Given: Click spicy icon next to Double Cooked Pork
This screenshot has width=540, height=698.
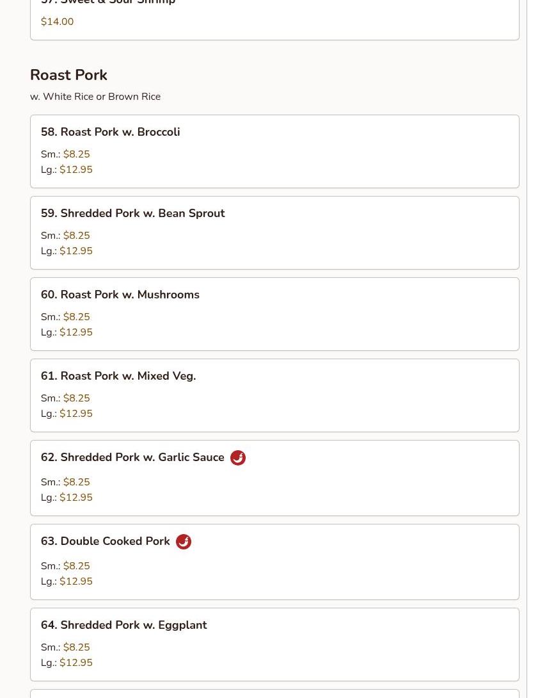Looking at the screenshot, I should 184,542.
